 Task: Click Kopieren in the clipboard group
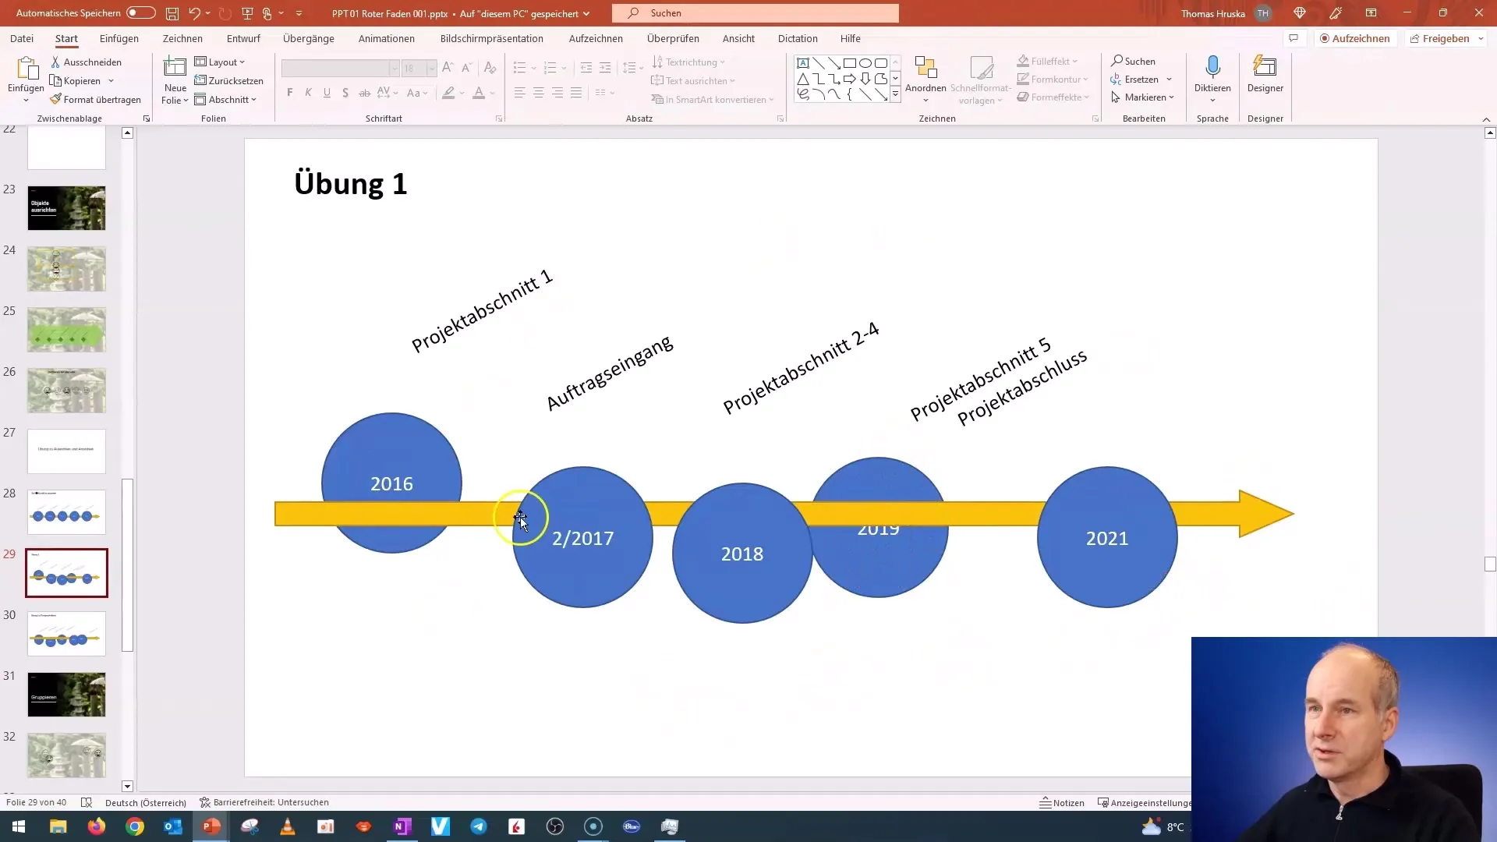coord(76,80)
